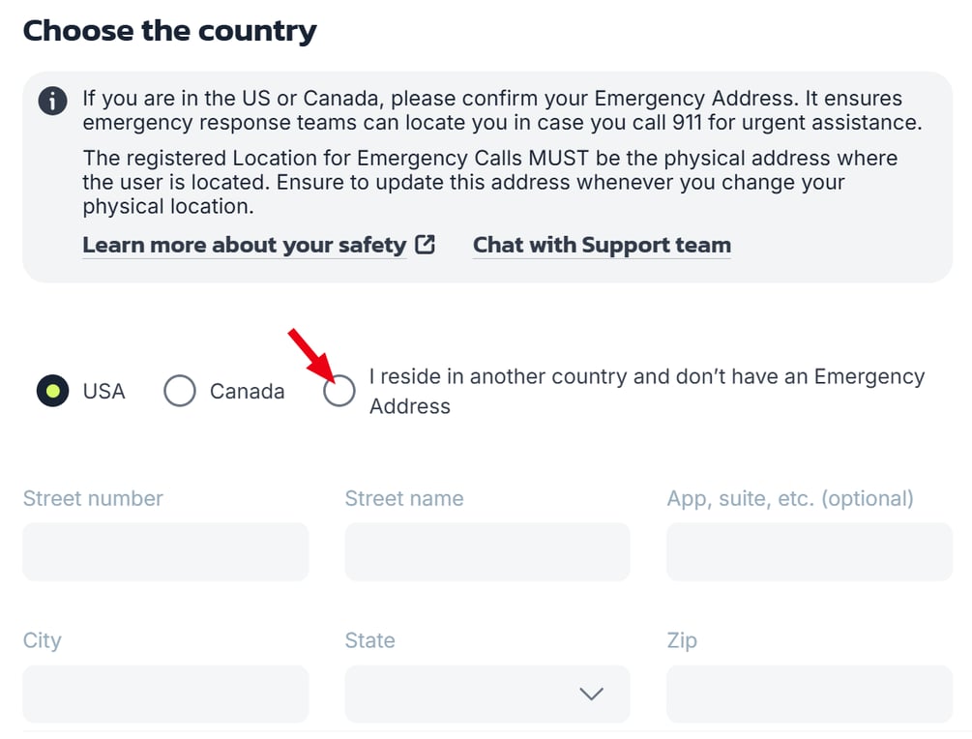
Task: Click the Street number label text
Action: tap(91, 498)
